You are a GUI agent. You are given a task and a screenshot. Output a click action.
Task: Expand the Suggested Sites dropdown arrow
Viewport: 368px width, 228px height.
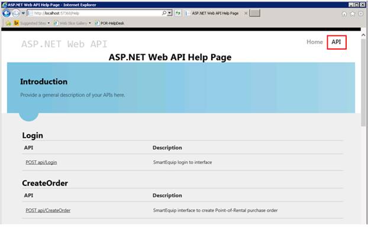tap(49, 23)
